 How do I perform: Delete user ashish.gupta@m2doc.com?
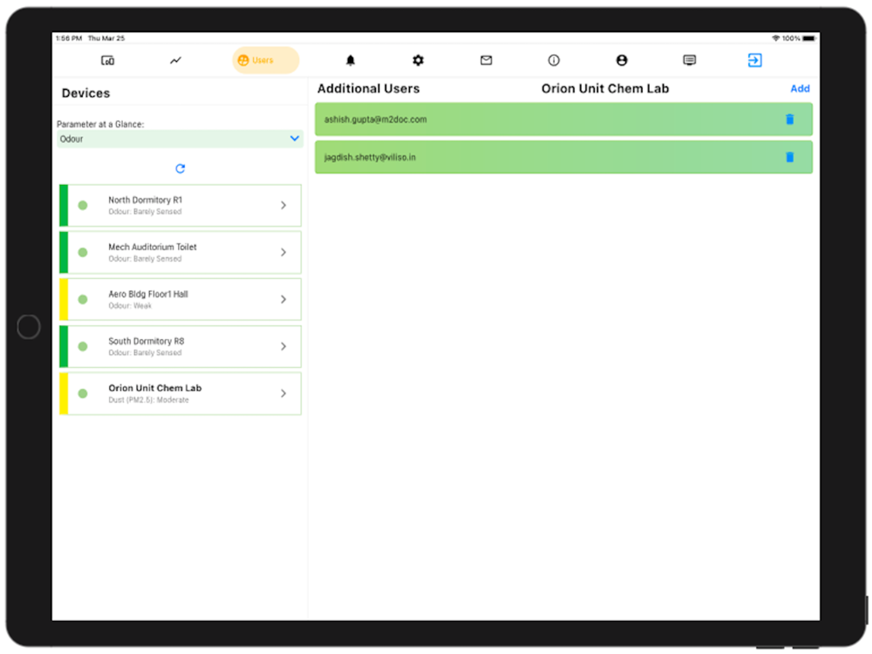[790, 119]
